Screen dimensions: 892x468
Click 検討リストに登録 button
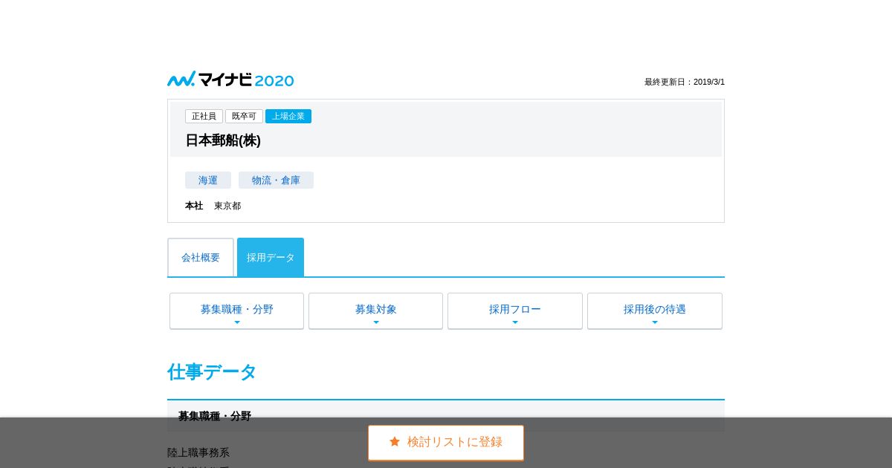coord(446,443)
